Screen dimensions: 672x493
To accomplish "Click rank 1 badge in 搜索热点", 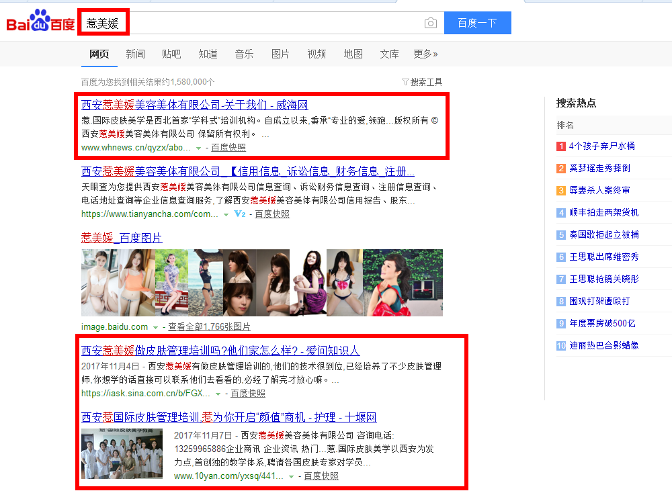I will 561,146.
